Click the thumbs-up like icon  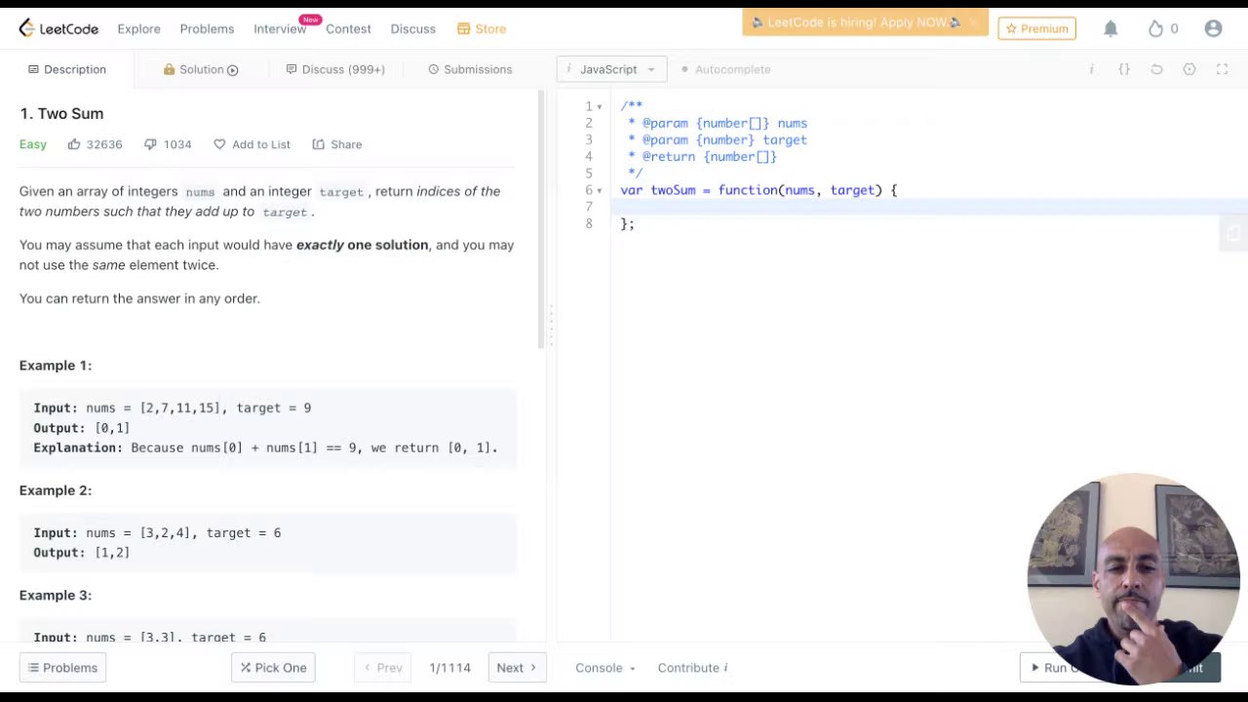pyautogui.click(x=74, y=144)
